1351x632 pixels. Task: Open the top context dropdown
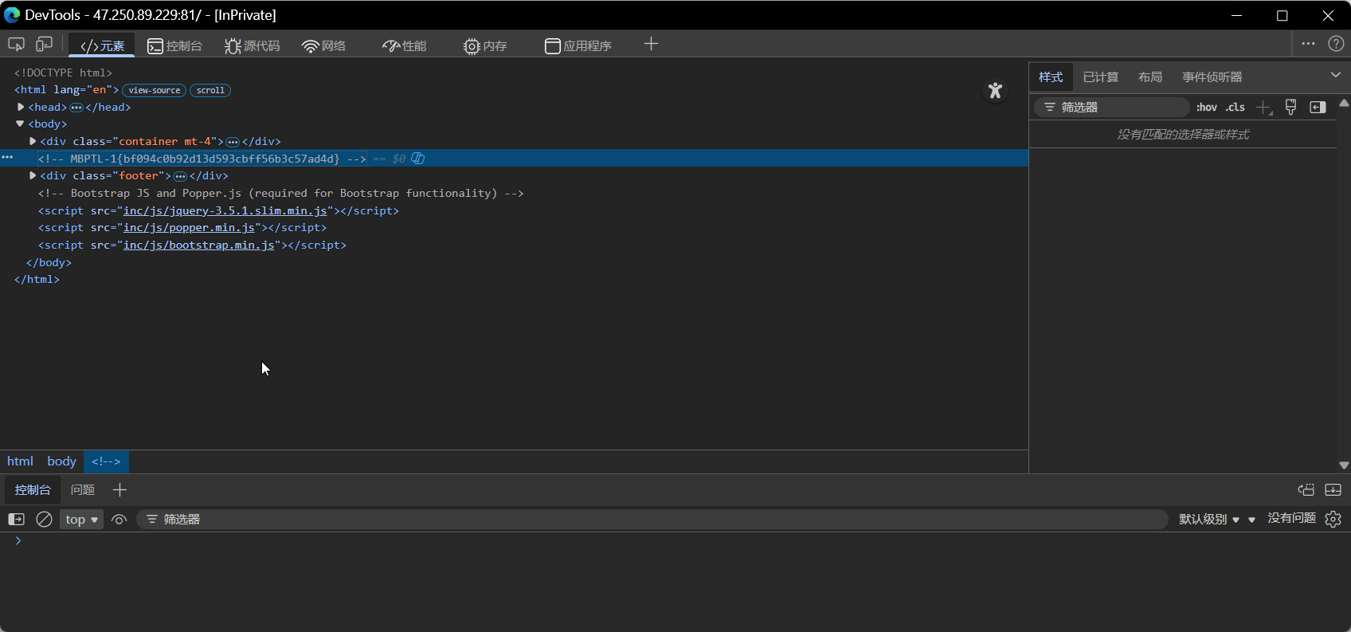(x=81, y=520)
